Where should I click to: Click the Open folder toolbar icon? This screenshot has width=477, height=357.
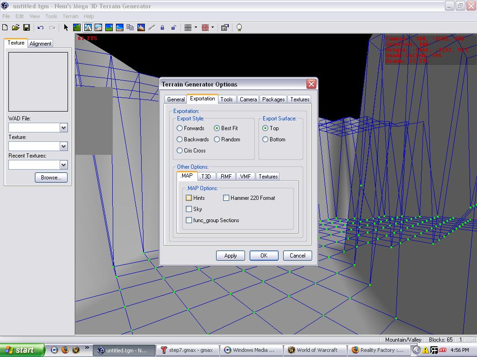16,28
